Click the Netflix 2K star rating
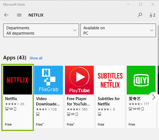Screen dimensions: 159x140 tap(15, 104)
